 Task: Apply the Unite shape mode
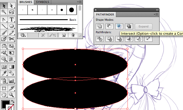coord(99,26)
